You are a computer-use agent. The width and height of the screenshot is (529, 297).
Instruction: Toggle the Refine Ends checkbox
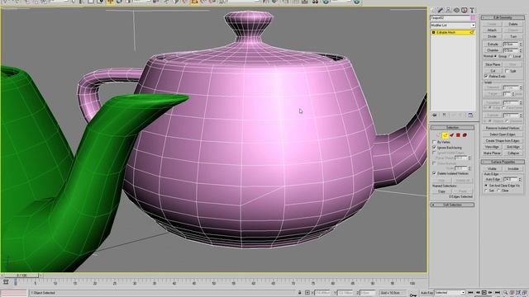point(486,77)
